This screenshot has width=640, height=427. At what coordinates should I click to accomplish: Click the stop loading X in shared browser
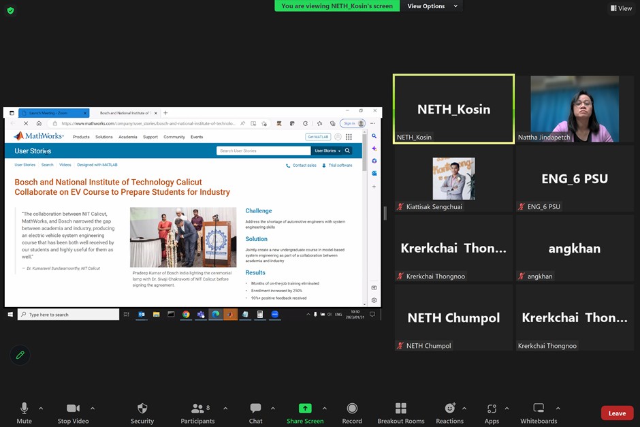tap(26, 123)
